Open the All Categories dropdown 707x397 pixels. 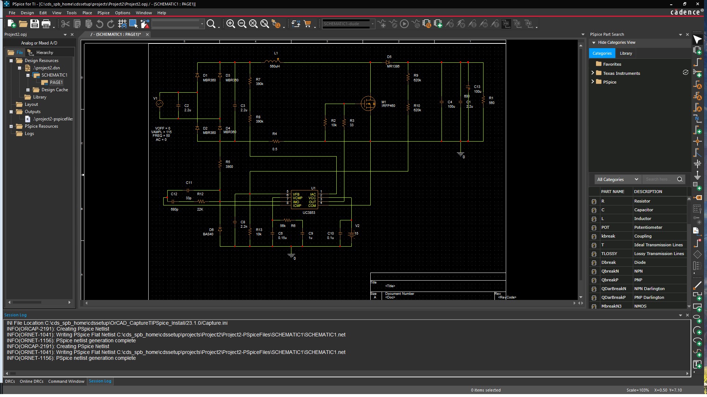618,179
